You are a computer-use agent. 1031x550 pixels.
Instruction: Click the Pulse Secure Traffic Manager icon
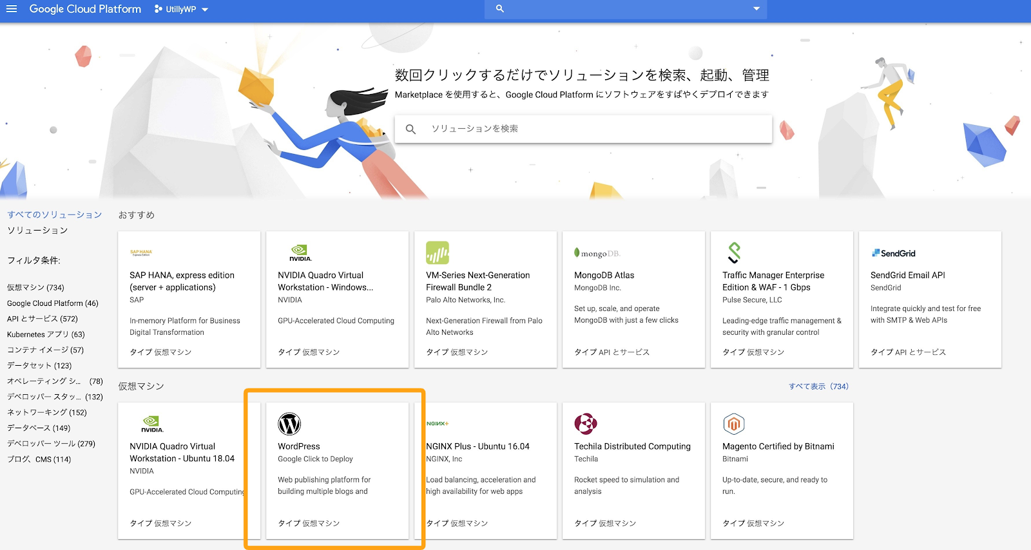click(x=734, y=253)
